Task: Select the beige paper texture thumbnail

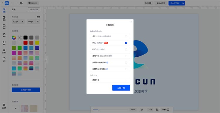Action: click(x=33, y=109)
